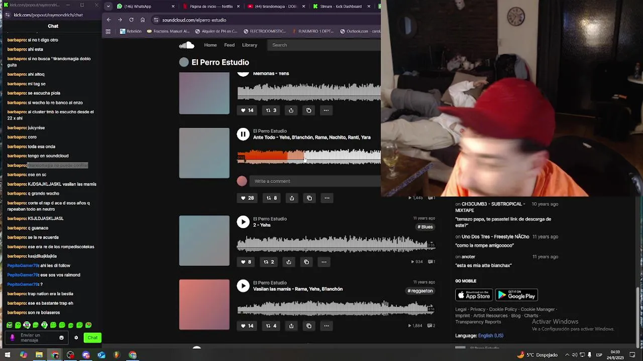Open Outlook from the taskbar
Image resolution: width=643 pixels, height=361 pixels.
point(101,355)
